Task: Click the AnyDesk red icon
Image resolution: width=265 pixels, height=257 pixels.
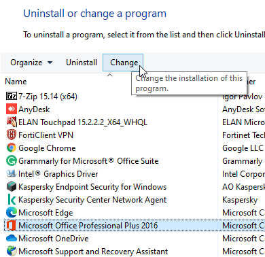Action: [x=12, y=109]
